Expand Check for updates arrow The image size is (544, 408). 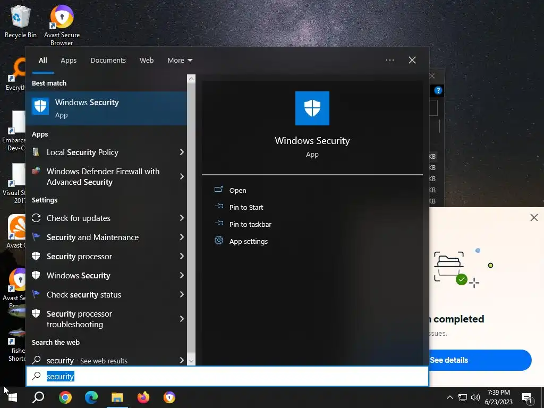point(182,218)
